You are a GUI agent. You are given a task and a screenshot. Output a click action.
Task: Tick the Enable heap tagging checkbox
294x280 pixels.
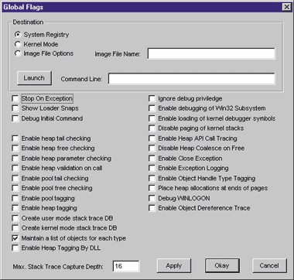(15, 208)
